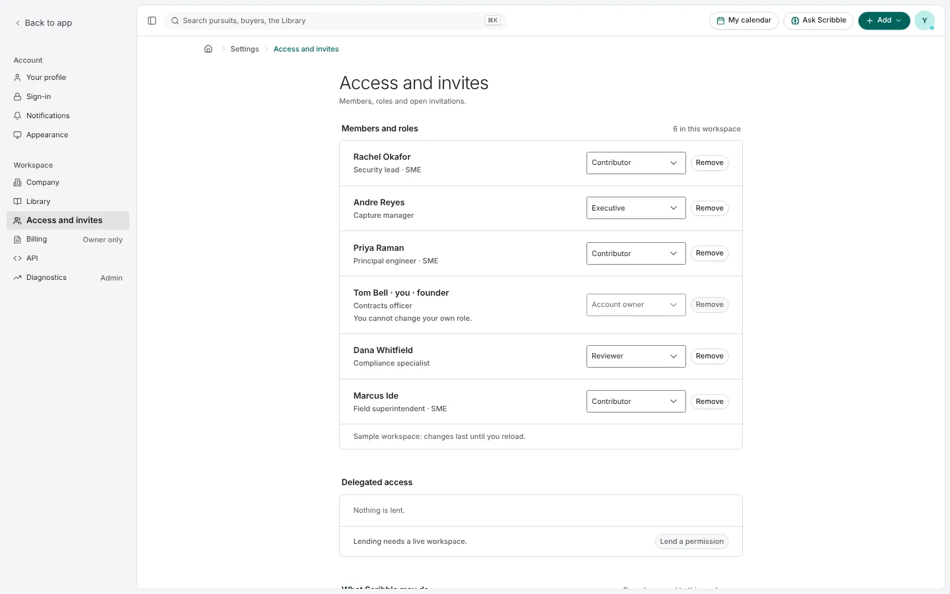Open Billing settings

(x=68, y=240)
